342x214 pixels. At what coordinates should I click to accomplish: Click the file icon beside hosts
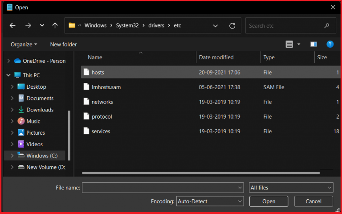86,72
